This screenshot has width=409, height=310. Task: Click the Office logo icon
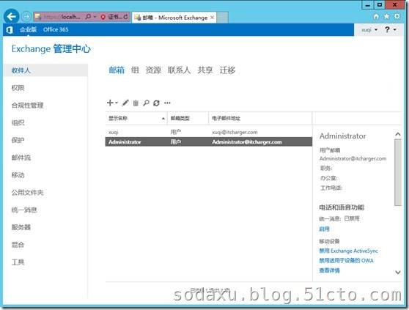click(x=10, y=30)
